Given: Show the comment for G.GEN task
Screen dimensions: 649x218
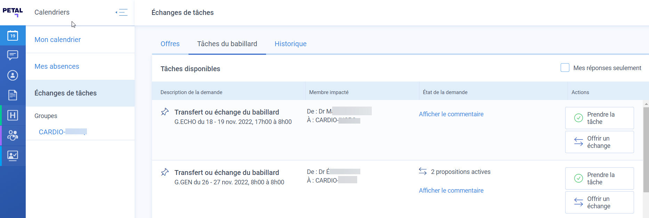Looking at the screenshot, I should [451, 191].
